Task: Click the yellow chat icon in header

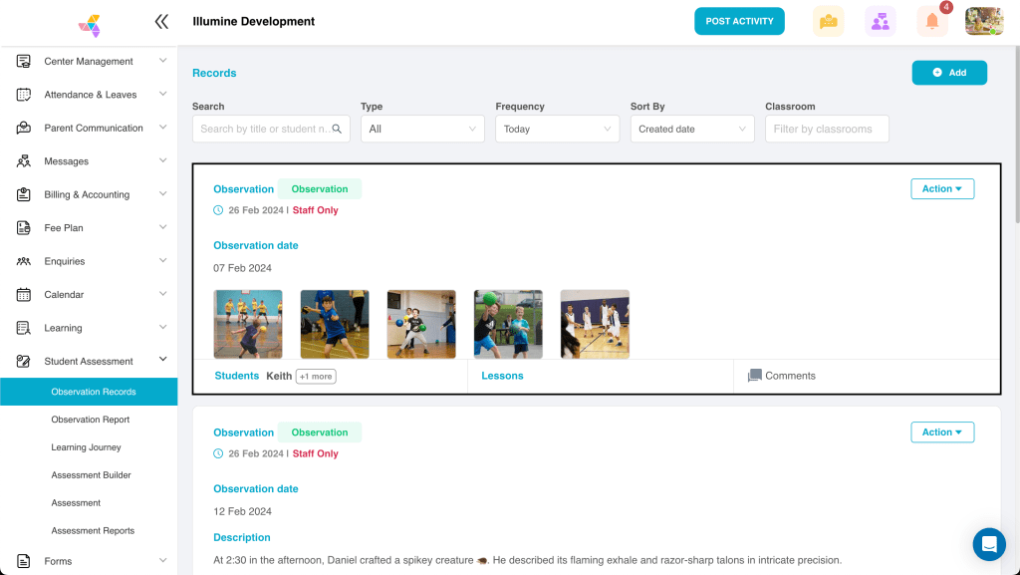Action: (828, 21)
